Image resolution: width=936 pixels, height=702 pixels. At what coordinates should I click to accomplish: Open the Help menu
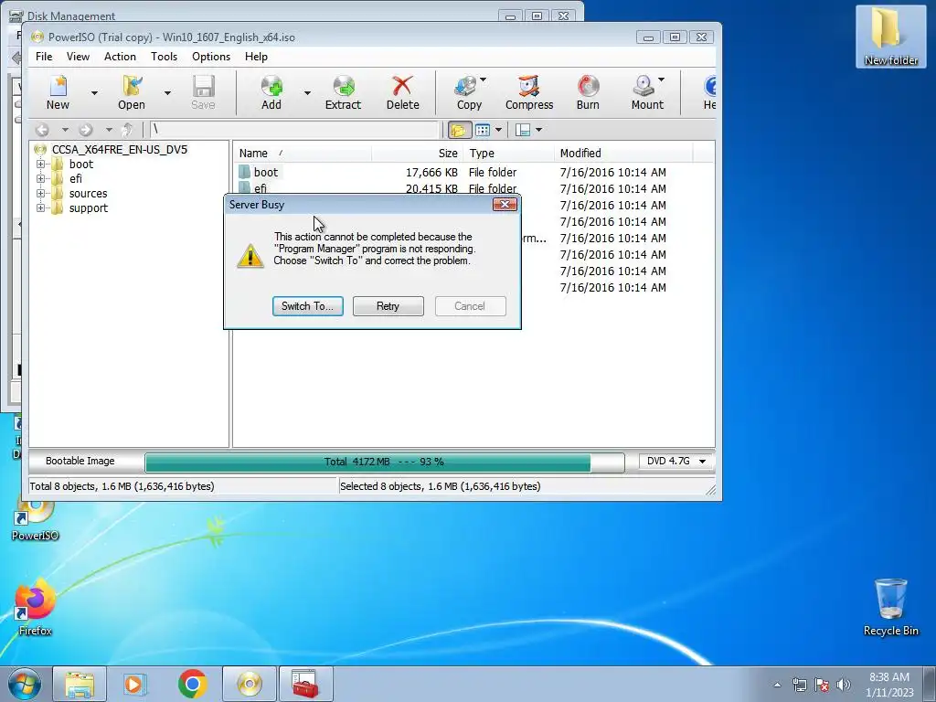click(x=256, y=56)
